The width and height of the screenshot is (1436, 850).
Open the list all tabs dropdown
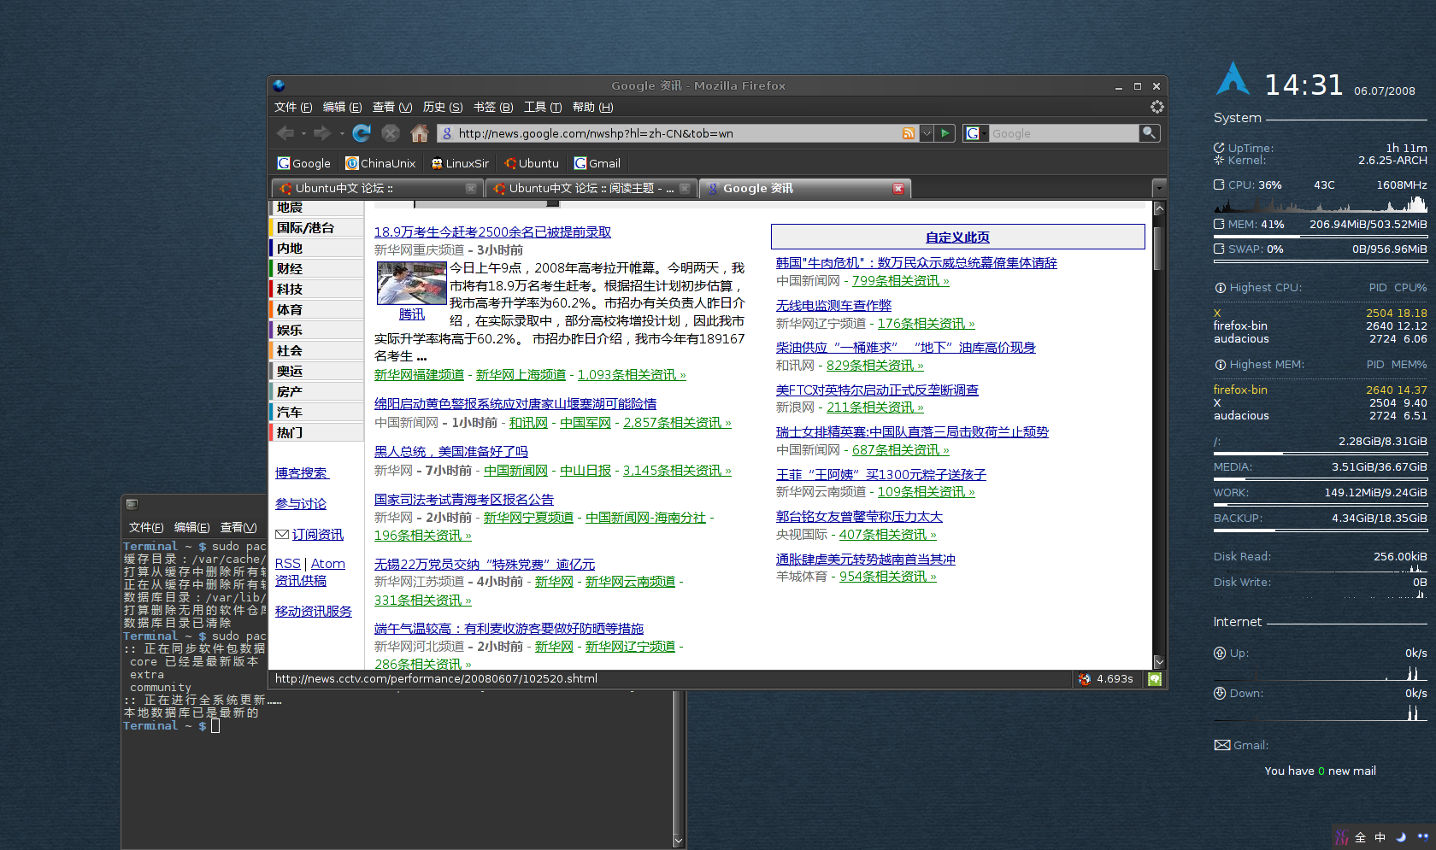(x=1159, y=189)
